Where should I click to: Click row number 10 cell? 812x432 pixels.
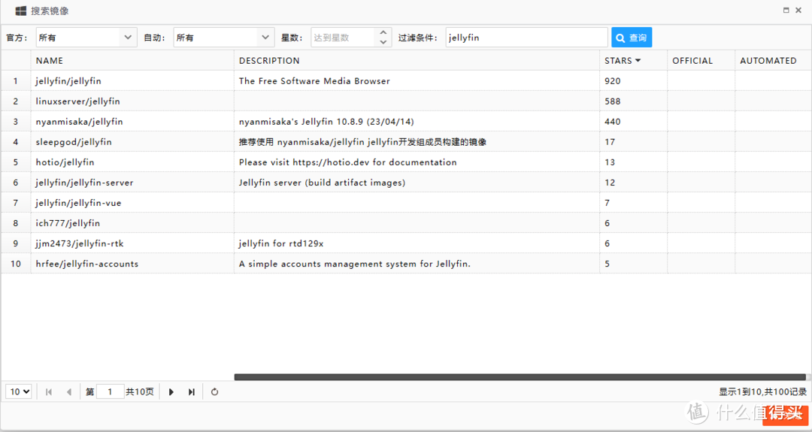pyautogui.click(x=16, y=264)
